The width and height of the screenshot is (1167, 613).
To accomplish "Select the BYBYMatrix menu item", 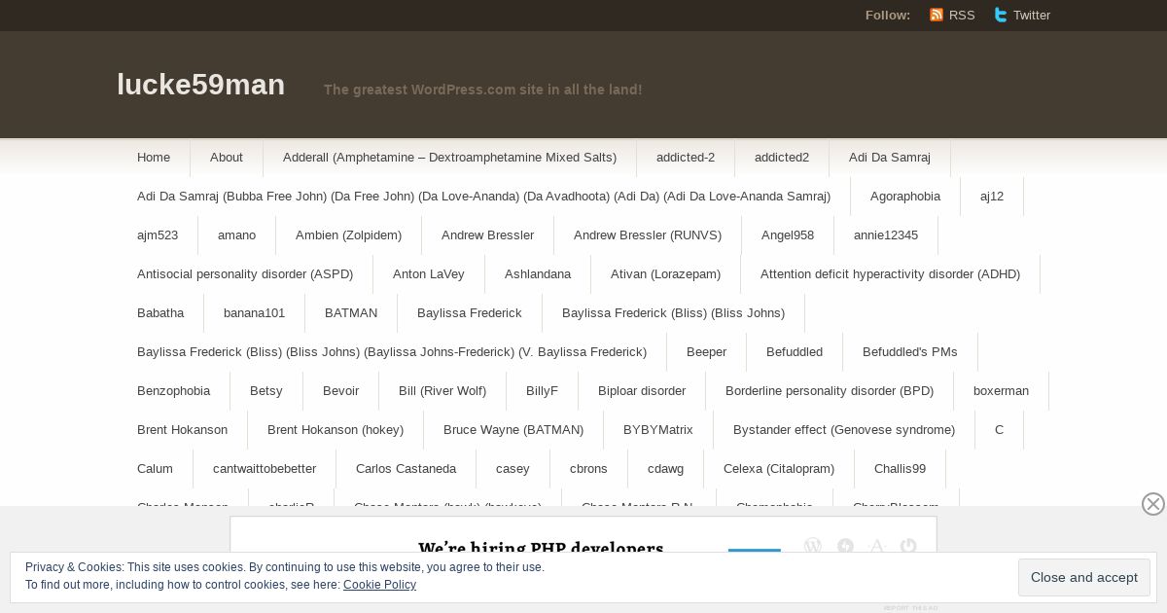I will coord(658,429).
